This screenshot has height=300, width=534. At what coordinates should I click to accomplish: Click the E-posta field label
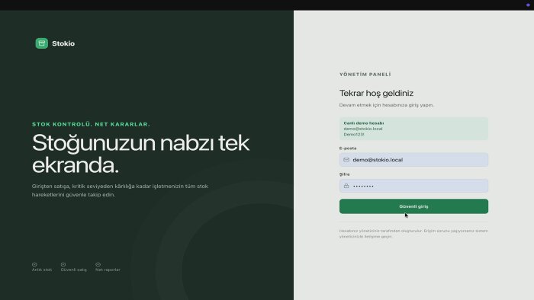pos(348,148)
